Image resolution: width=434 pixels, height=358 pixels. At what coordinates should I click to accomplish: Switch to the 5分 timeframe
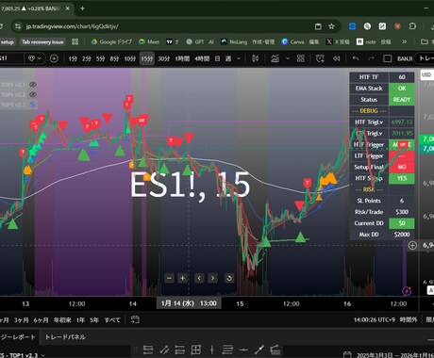coord(101,58)
